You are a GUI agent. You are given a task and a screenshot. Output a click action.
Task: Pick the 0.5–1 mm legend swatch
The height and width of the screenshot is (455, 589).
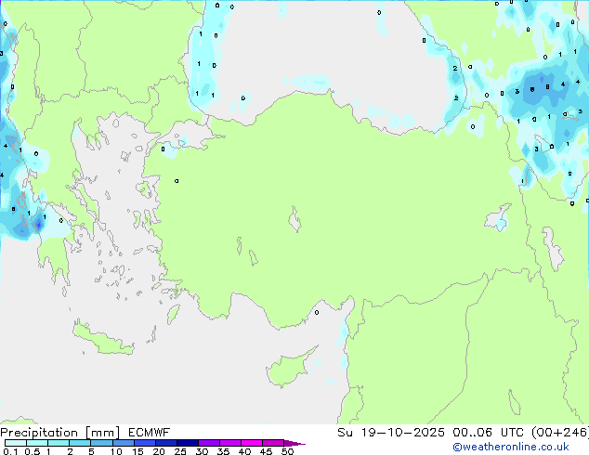pyautogui.click(x=37, y=443)
